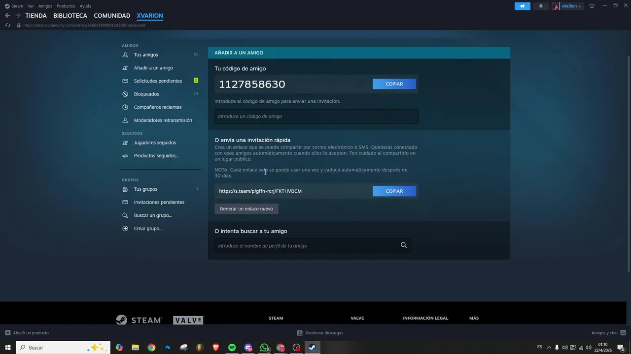Open Brave browser from the taskbar

tap(216, 348)
